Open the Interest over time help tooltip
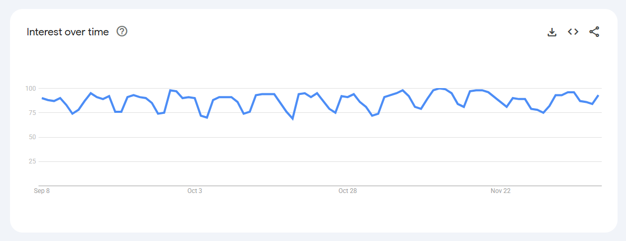This screenshot has height=241, width=626. (122, 32)
